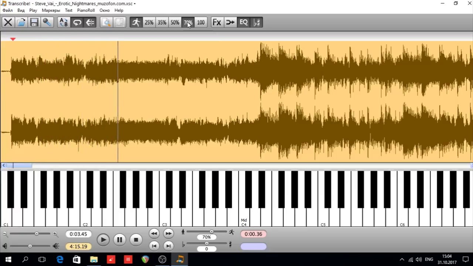Open the Маркеры menu
This screenshot has width=473, height=266.
[x=51, y=10]
